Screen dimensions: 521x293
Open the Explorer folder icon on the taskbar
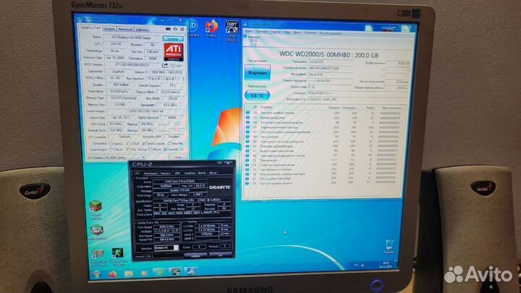(129, 273)
